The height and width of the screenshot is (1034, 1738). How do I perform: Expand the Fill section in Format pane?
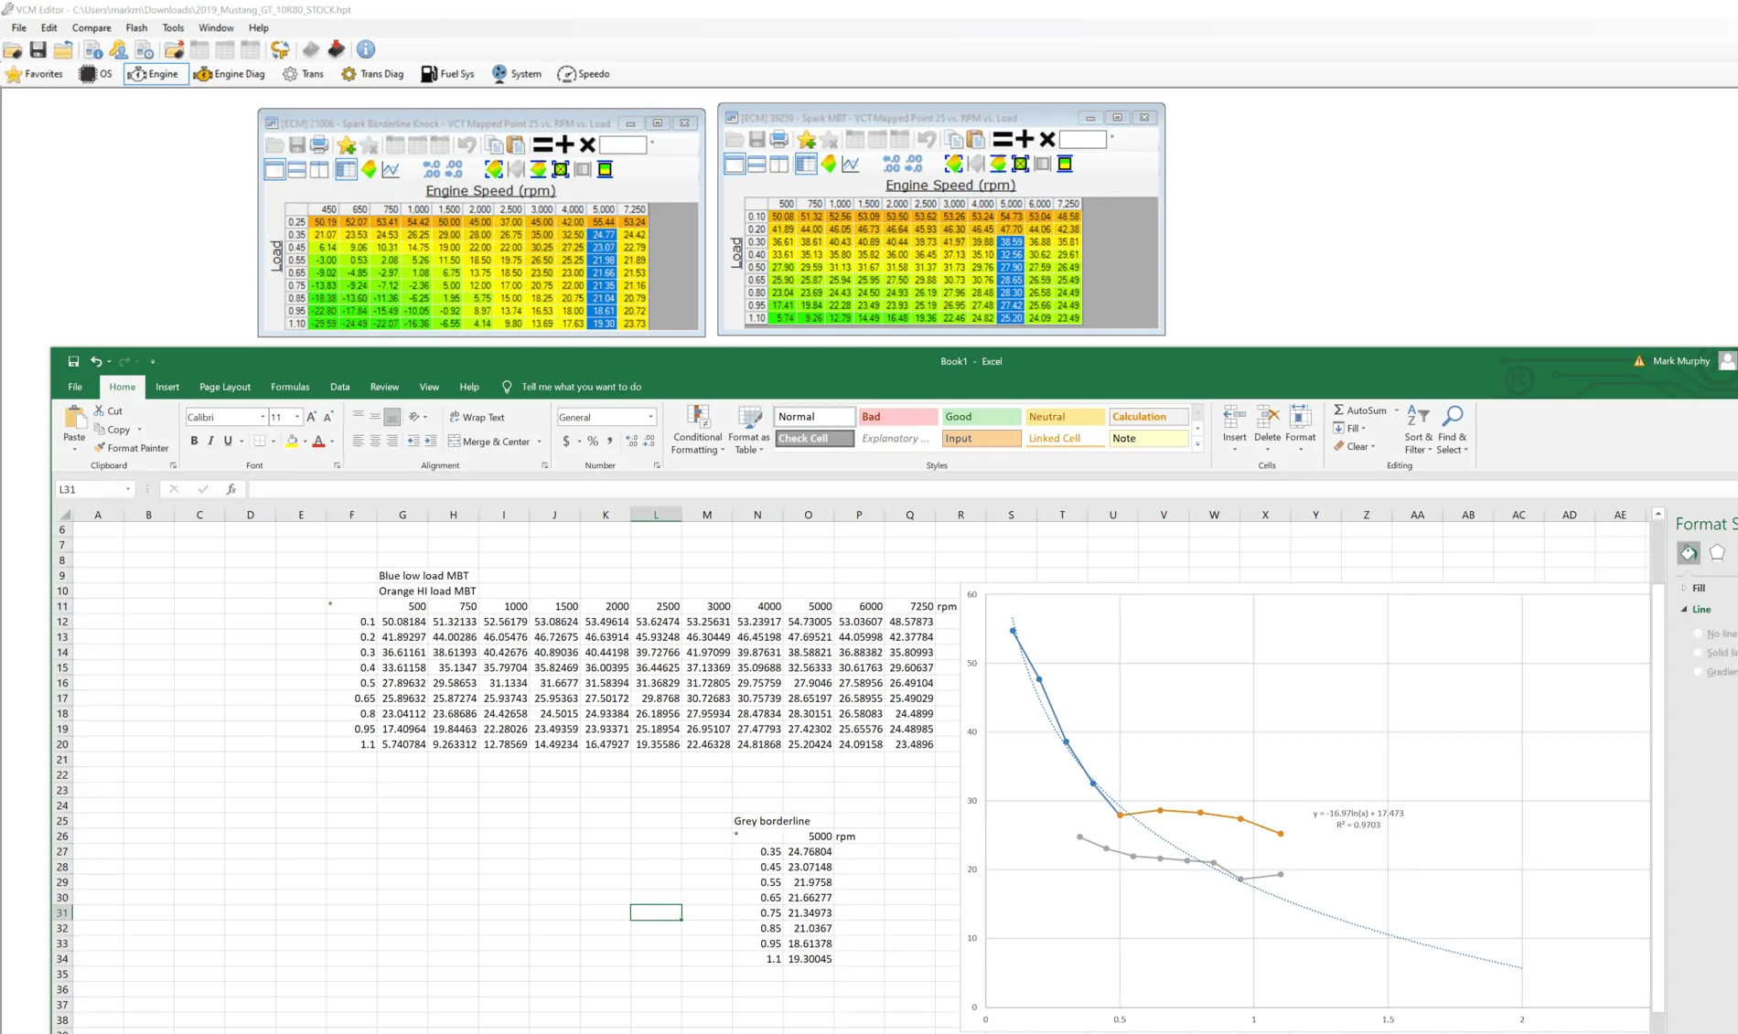[1685, 588]
